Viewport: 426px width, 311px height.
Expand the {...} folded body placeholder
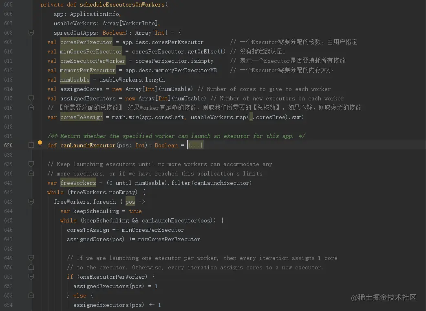pos(196,145)
